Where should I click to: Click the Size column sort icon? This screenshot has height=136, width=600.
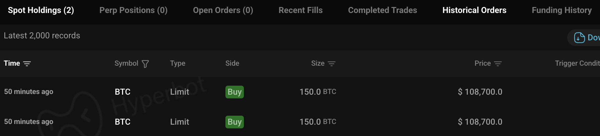[331, 64]
